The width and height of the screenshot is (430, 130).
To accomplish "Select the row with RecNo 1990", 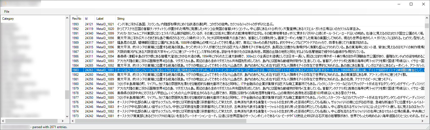I will point(248,38).
